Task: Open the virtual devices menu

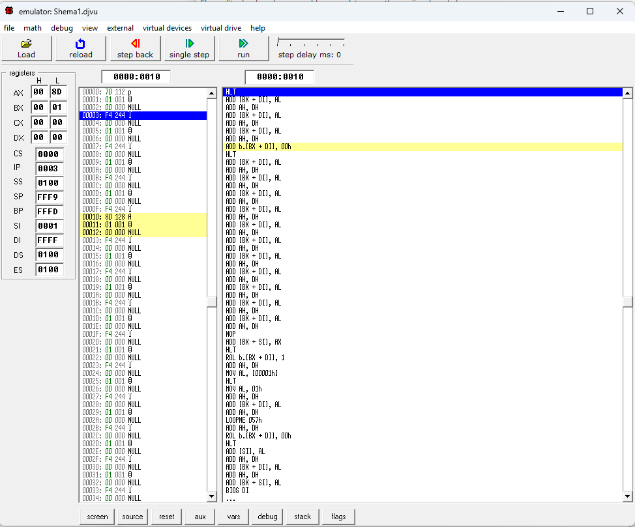Action: pos(168,28)
